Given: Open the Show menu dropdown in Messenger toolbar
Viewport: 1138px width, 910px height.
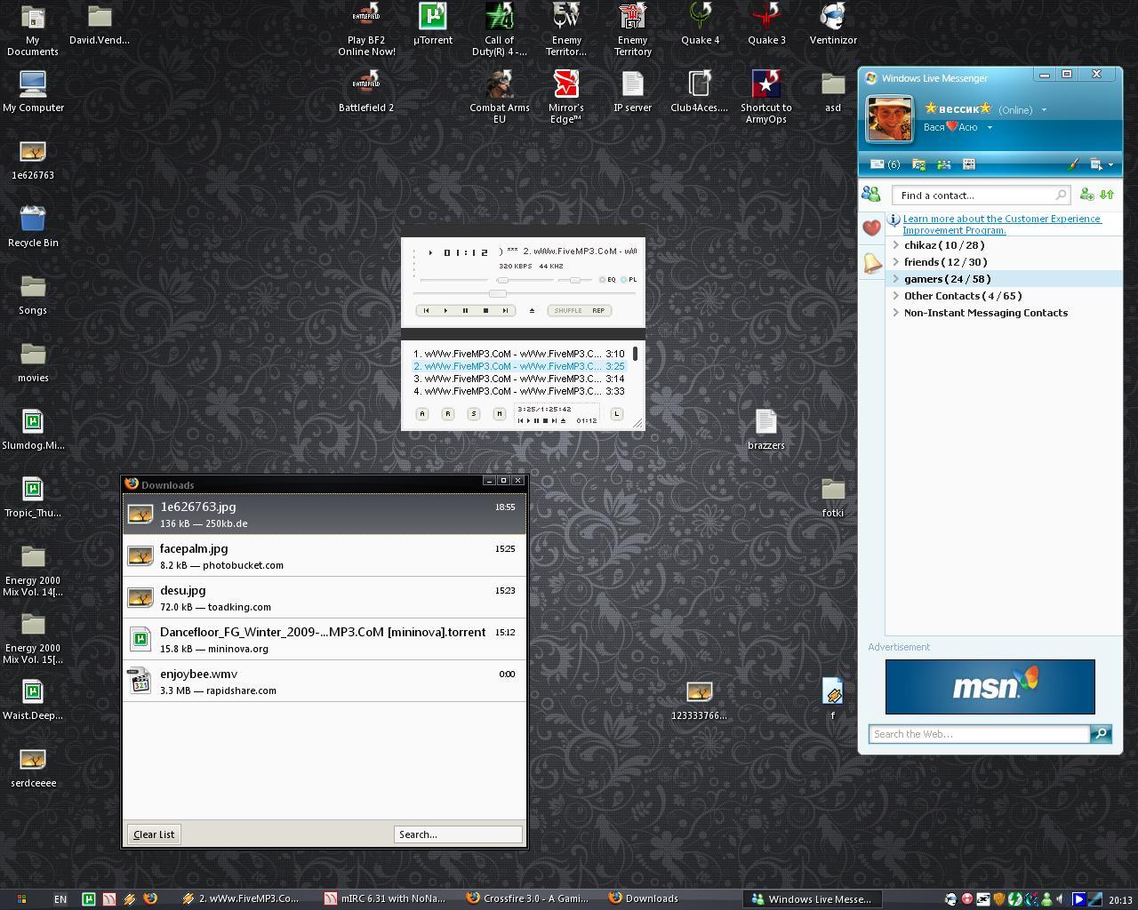Looking at the screenshot, I should pyautogui.click(x=1102, y=164).
